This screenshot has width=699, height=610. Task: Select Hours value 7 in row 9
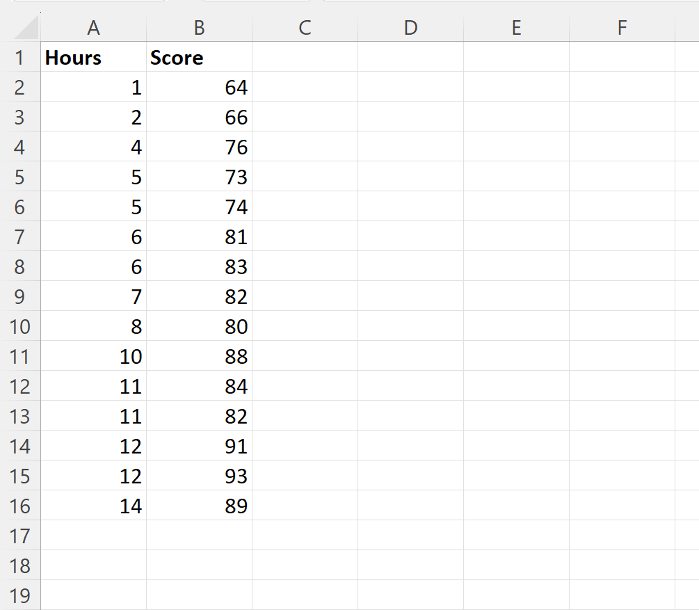94,296
